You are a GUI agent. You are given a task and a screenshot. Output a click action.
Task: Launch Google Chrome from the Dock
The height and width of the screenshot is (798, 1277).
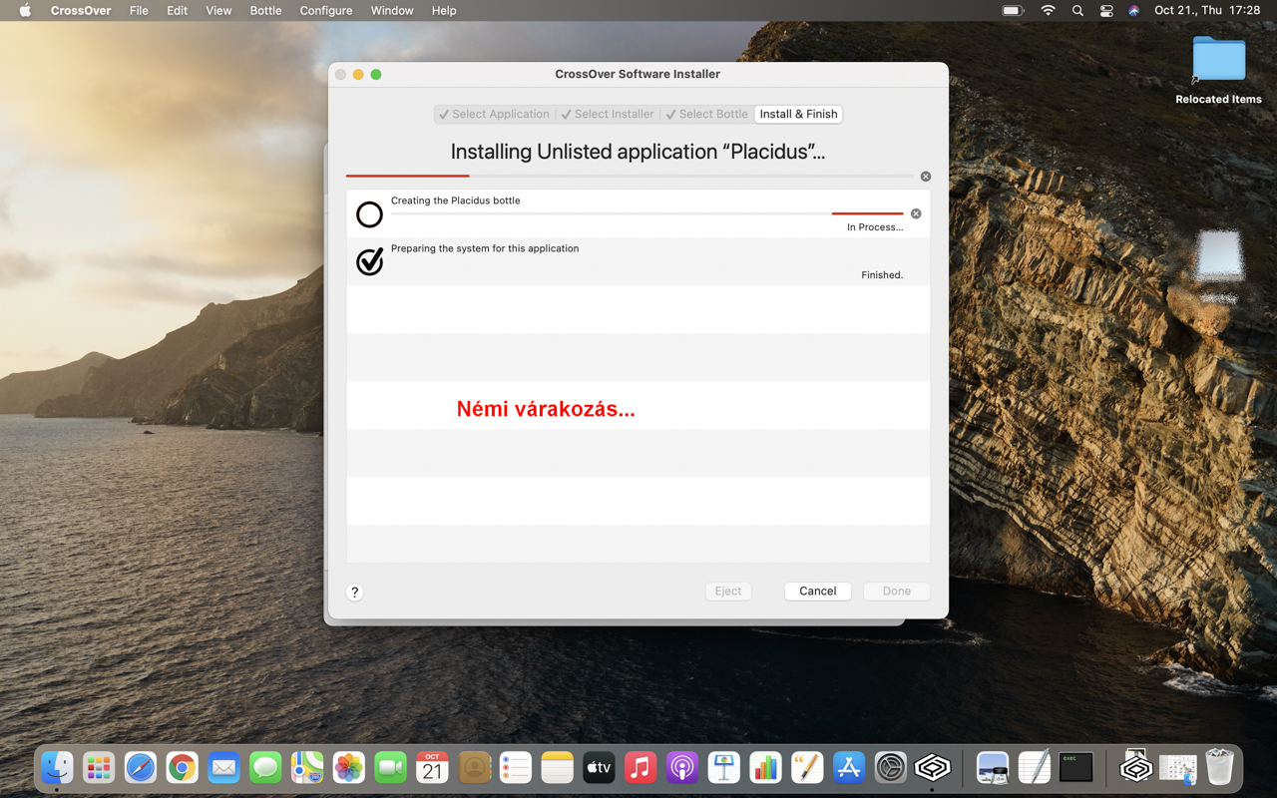click(x=182, y=767)
